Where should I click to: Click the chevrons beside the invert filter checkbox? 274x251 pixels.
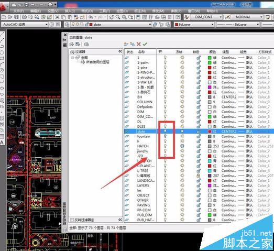(x=120, y=220)
